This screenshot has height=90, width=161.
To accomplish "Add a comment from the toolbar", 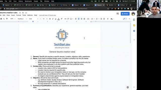I will [68, 19].
